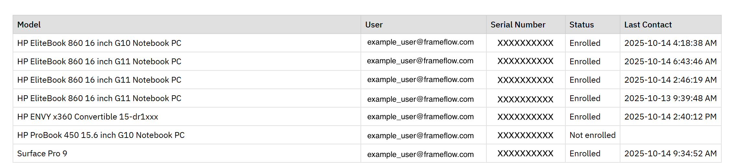The height and width of the screenshot is (166, 733).
Task: Click the 2:46:19 AM last contact cell
Action: (670, 80)
